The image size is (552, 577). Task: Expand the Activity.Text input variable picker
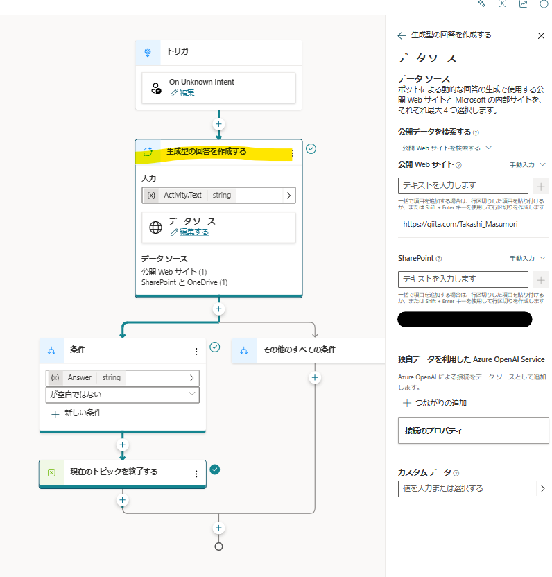tap(288, 196)
